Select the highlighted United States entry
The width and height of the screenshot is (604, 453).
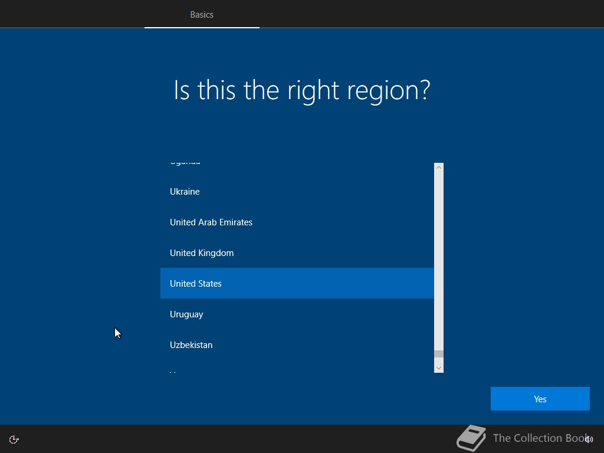(x=297, y=283)
